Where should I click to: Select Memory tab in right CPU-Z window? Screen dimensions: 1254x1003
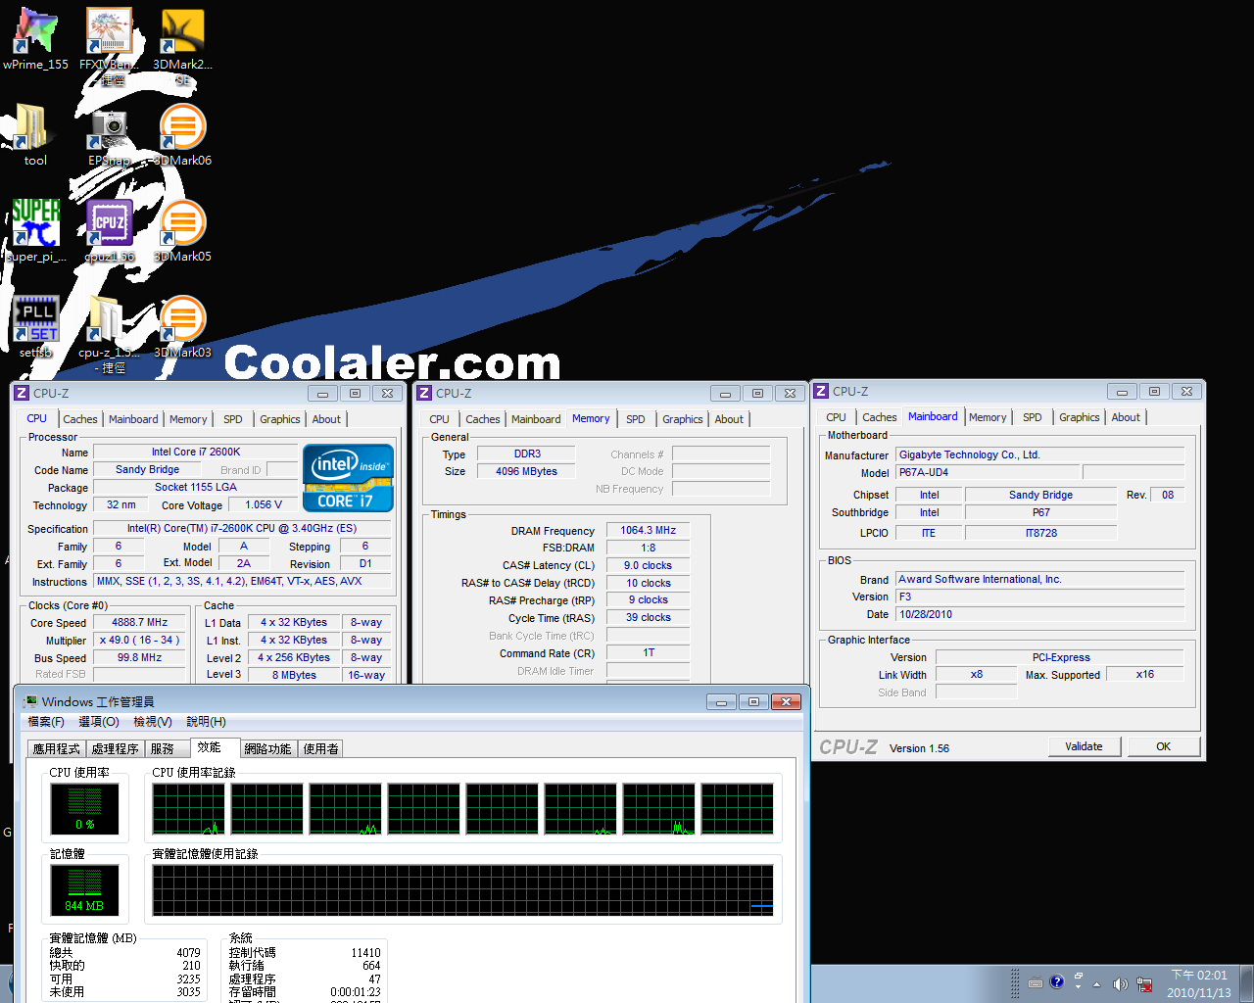988,417
